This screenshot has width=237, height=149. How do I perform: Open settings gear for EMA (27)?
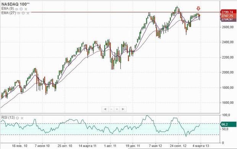coord(23,13)
